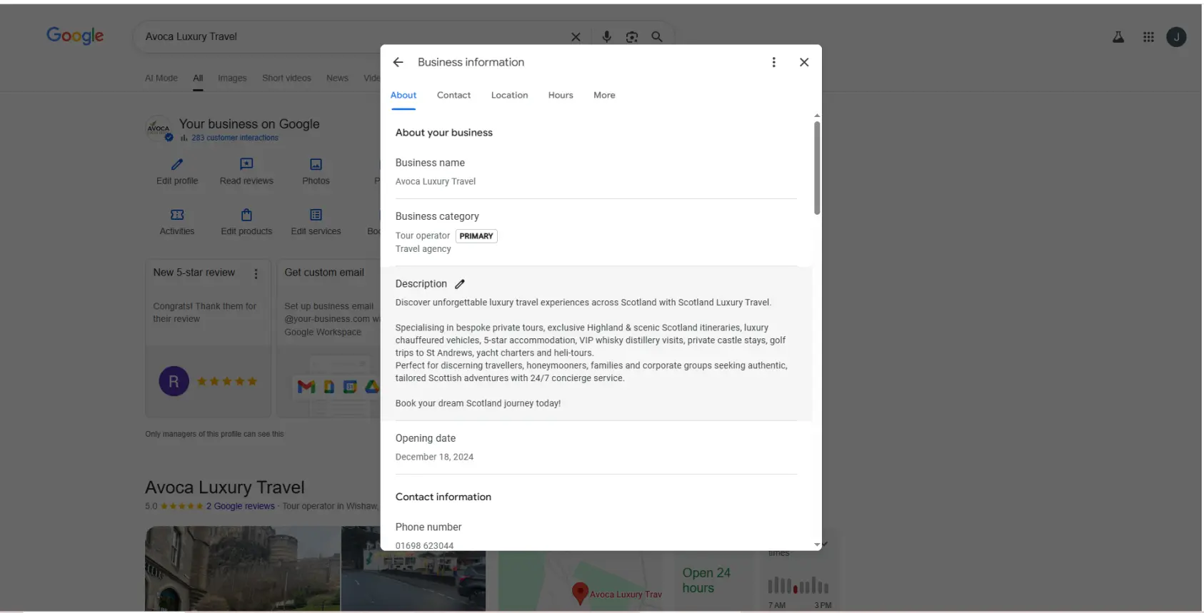Viewport: 1204px width, 613px height.
Task: Click the dialog scrollbar down arrow
Action: (817, 544)
